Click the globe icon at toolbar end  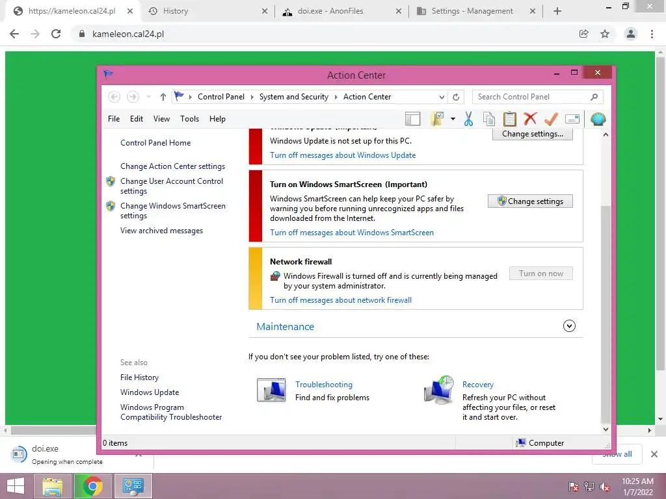point(598,120)
